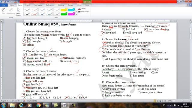Open word count from Words status

coord(16,101)
